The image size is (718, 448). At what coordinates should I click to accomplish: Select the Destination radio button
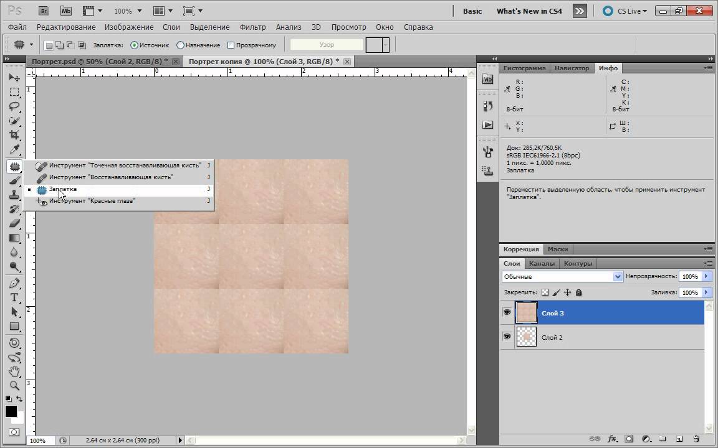(181, 45)
